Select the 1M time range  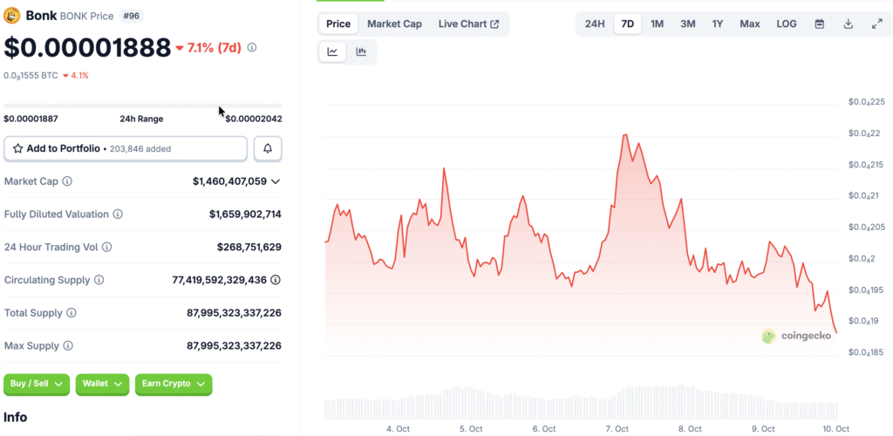657,24
